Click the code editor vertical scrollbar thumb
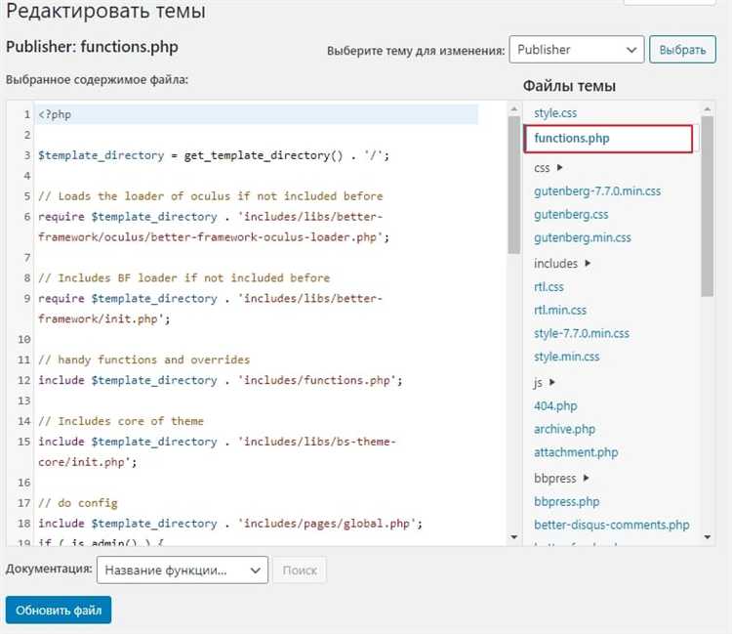The height and width of the screenshot is (634, 732). click(x=514, y=185)
